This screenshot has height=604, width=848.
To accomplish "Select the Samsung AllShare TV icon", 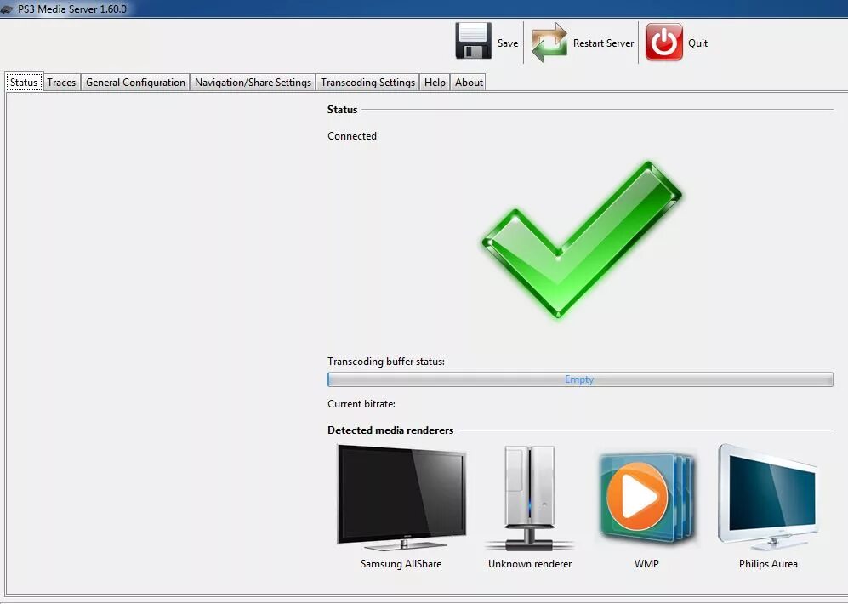I will click(x=401, y=497).
